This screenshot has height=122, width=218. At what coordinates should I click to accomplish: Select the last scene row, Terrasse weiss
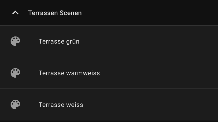(x=109, y=105)
